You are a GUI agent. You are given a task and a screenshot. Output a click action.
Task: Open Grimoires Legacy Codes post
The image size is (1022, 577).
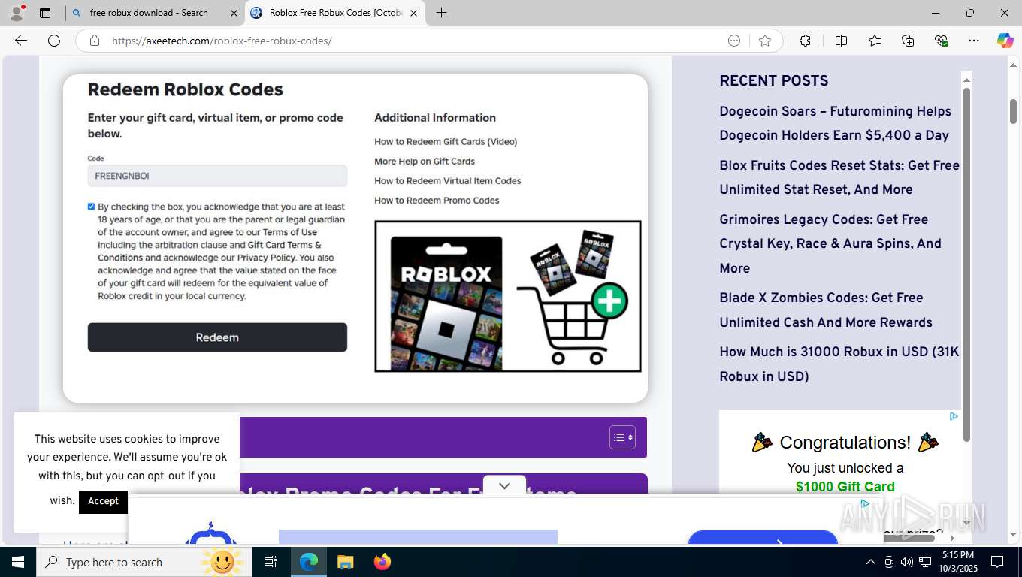tap(830, 243)
